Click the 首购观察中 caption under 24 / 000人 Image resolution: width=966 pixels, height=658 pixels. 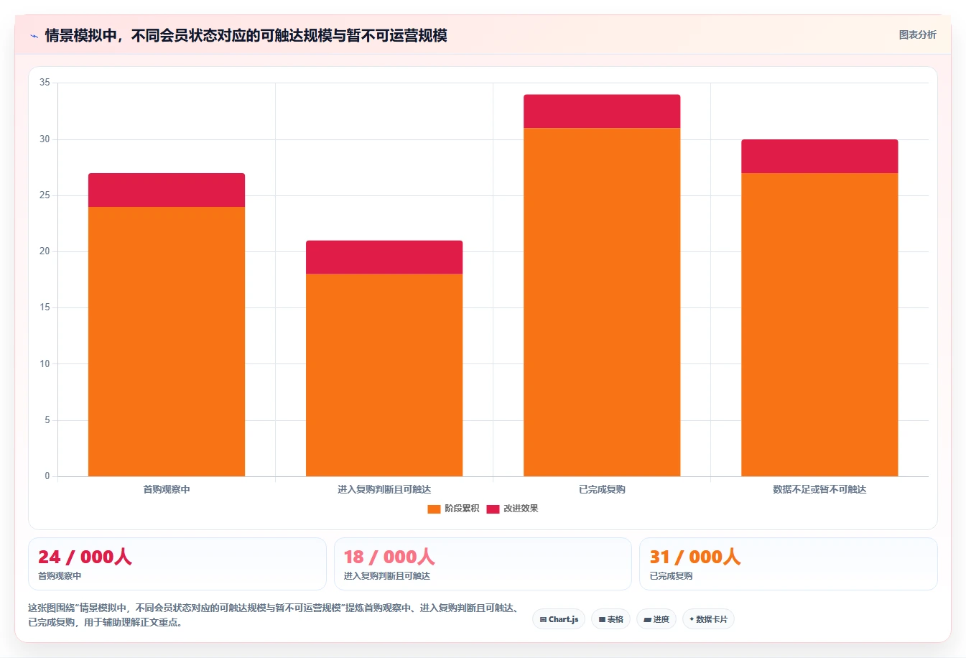point(60,576)
